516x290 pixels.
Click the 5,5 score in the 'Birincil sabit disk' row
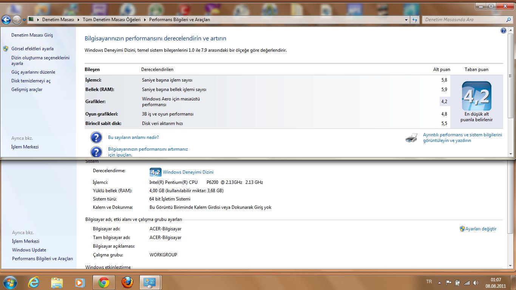coord(444,123)
